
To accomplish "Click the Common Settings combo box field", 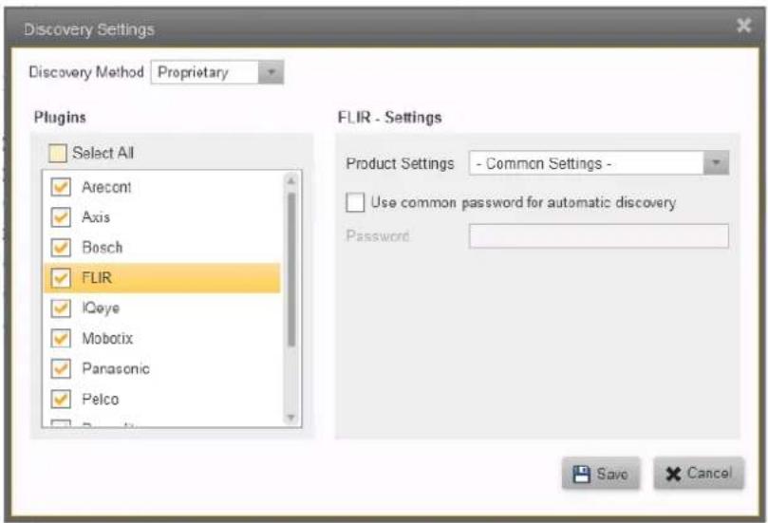I will (x=598, y=162).
